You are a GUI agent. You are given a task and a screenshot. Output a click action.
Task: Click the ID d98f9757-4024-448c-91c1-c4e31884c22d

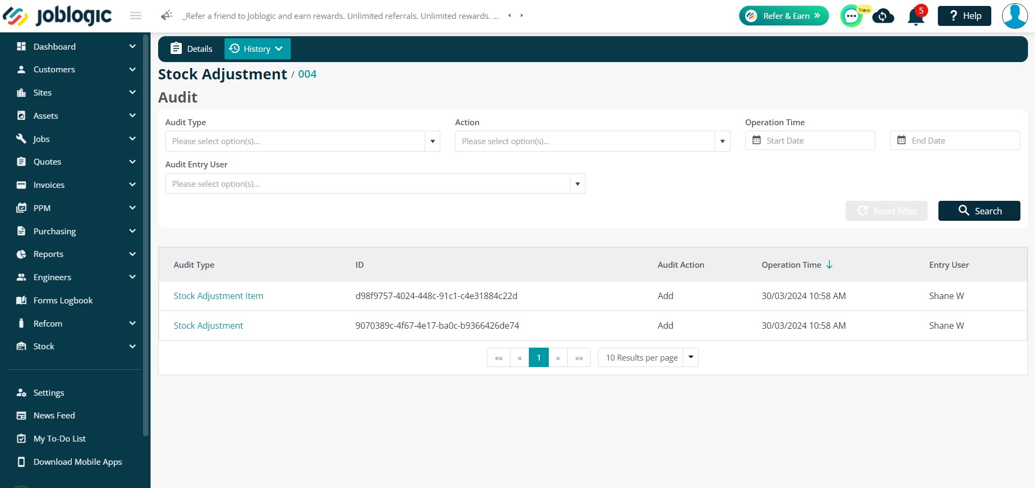437,296
